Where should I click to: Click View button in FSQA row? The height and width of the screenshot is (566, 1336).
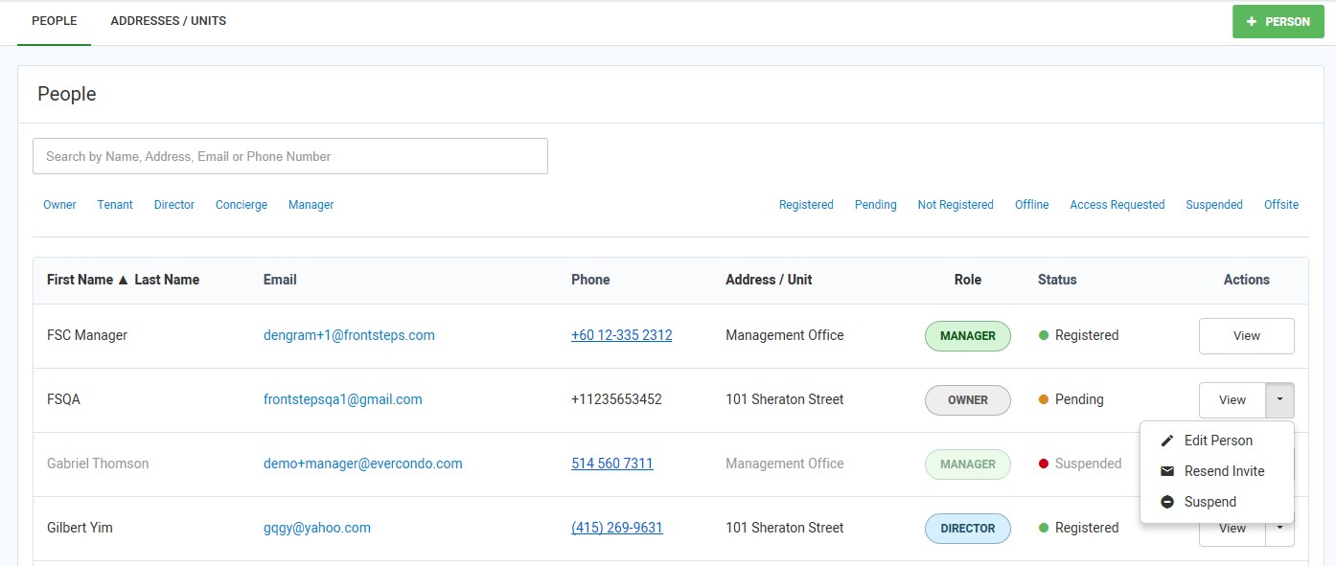pos(1232,400)
